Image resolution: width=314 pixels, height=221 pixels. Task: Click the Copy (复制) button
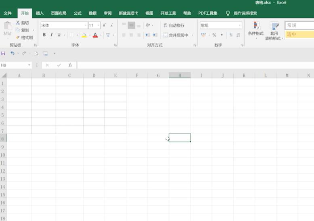[22, 30]
